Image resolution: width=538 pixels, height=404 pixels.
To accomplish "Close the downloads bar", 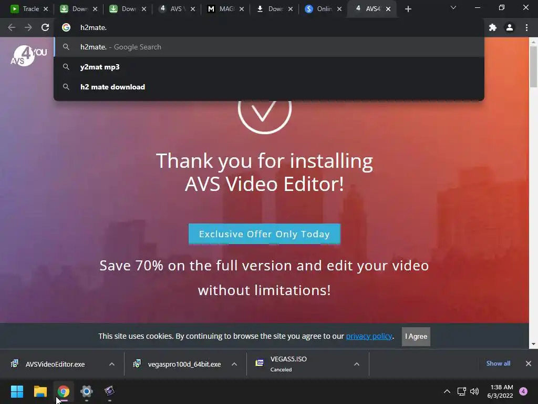I will 529,363.
